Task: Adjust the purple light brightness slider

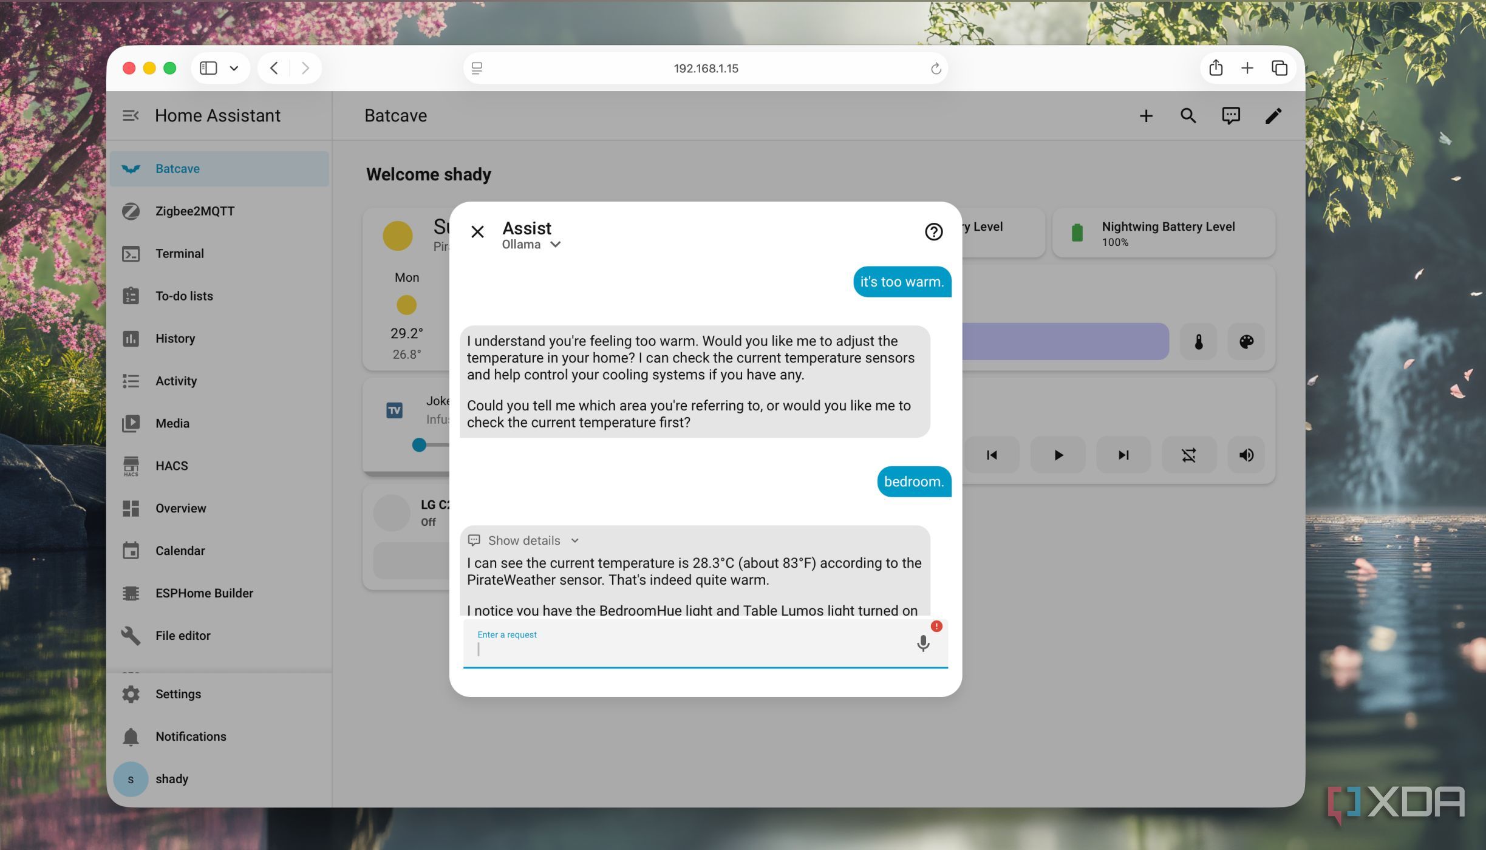Action: [1065, 342]
